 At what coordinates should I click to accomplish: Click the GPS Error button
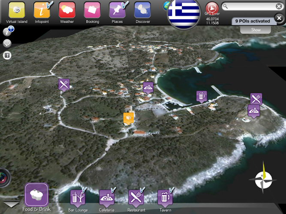point(212,8)
